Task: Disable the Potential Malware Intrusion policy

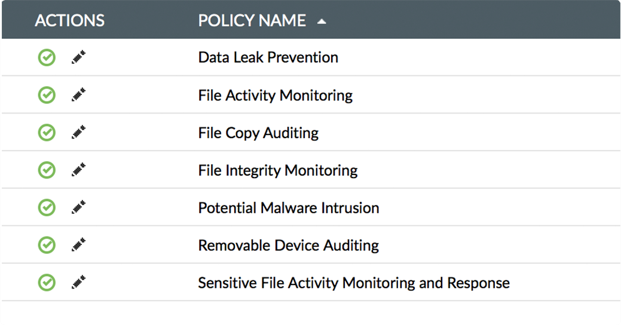Action: pos(47,208)
